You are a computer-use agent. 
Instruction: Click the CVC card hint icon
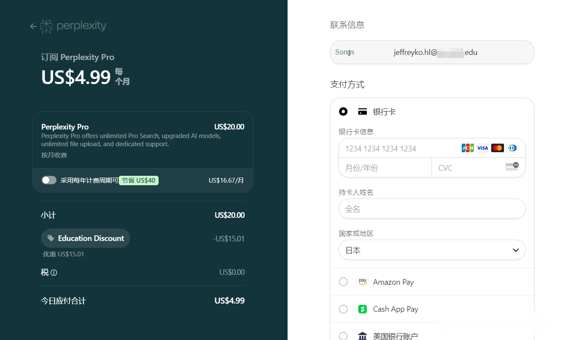512,167
